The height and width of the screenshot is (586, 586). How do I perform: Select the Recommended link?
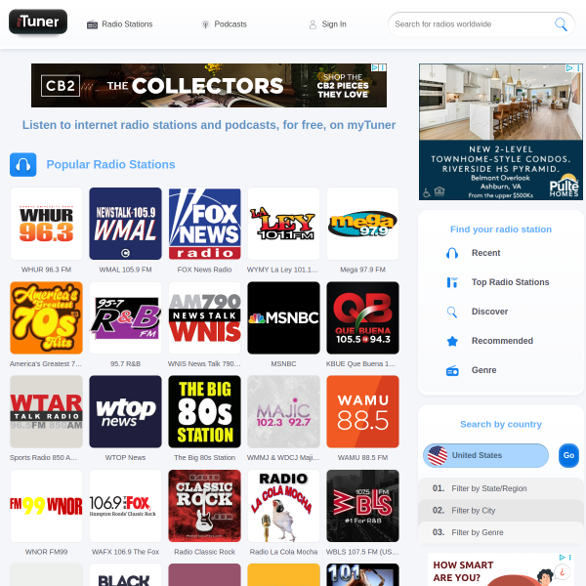(502, 341)
